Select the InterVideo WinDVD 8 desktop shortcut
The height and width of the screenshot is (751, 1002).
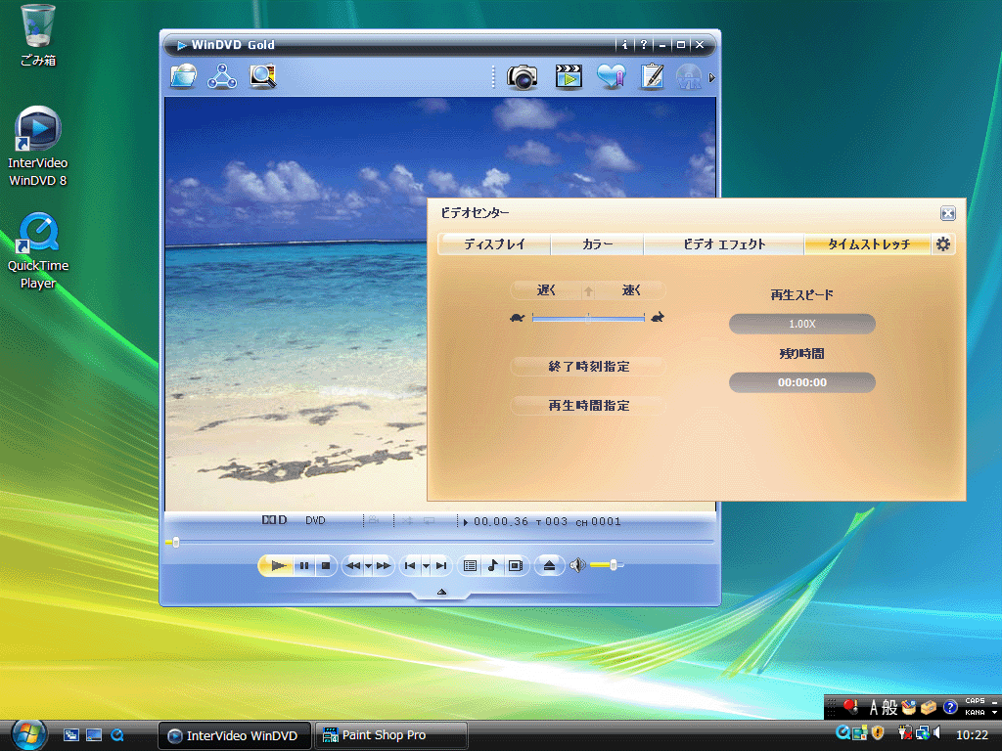tap(38, 147)
